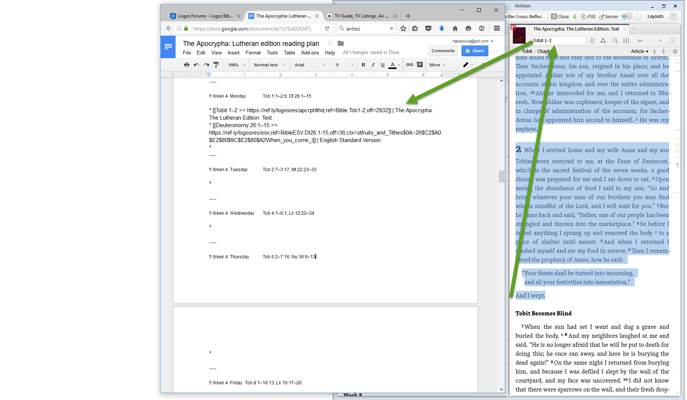Open the Format menu
The image size is (687, 400).
coord(253,53)
